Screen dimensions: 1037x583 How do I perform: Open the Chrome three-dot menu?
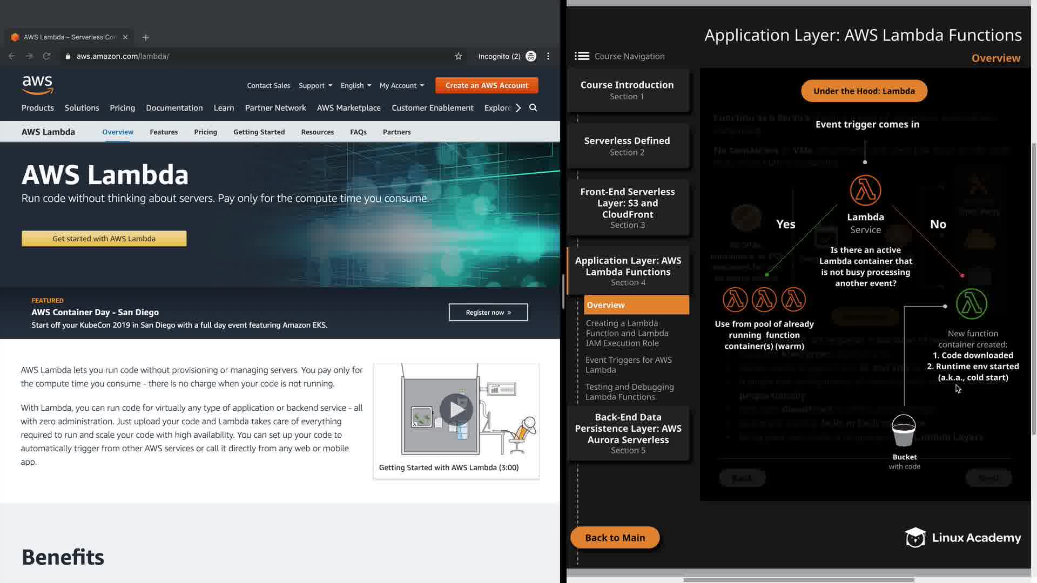click(x=548, y=56)
